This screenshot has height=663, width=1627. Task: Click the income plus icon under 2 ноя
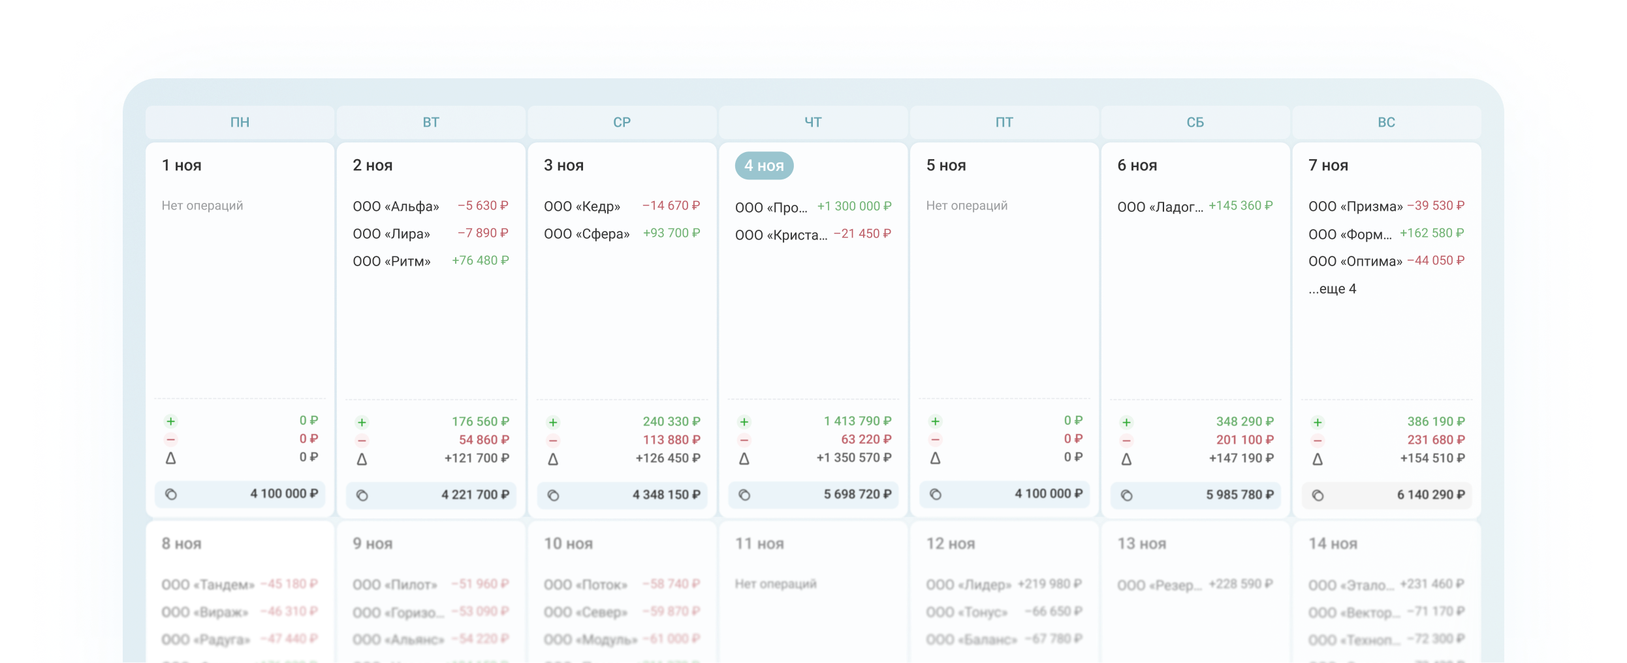(x=362, y=422)
